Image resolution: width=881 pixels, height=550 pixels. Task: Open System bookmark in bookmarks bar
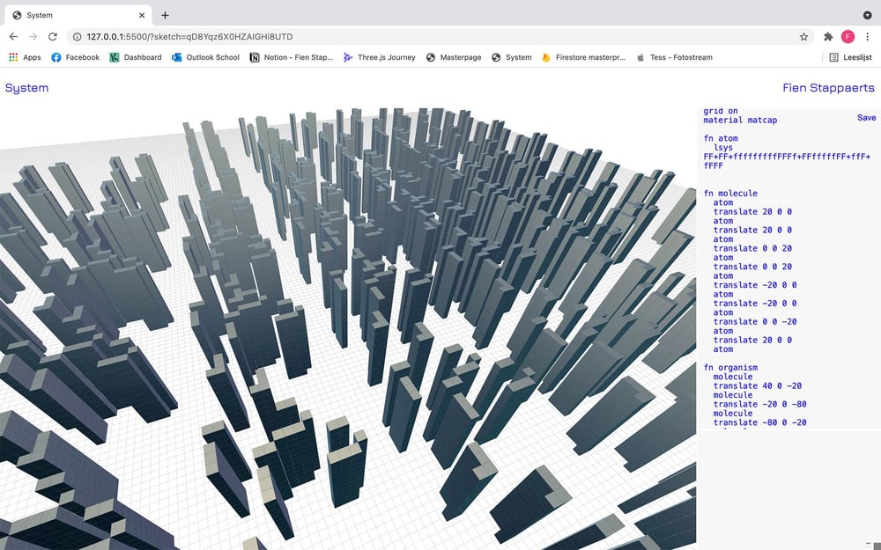coord(511,57)
